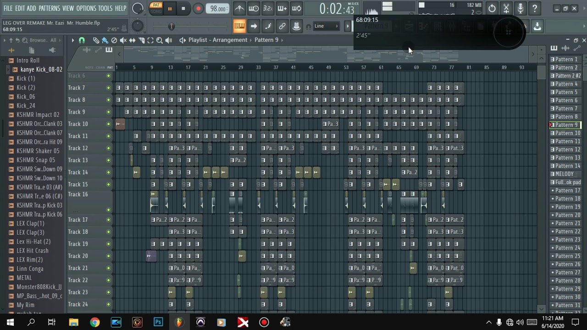
Task: Mute Track 22 using its green light
Action: [109, 280]
